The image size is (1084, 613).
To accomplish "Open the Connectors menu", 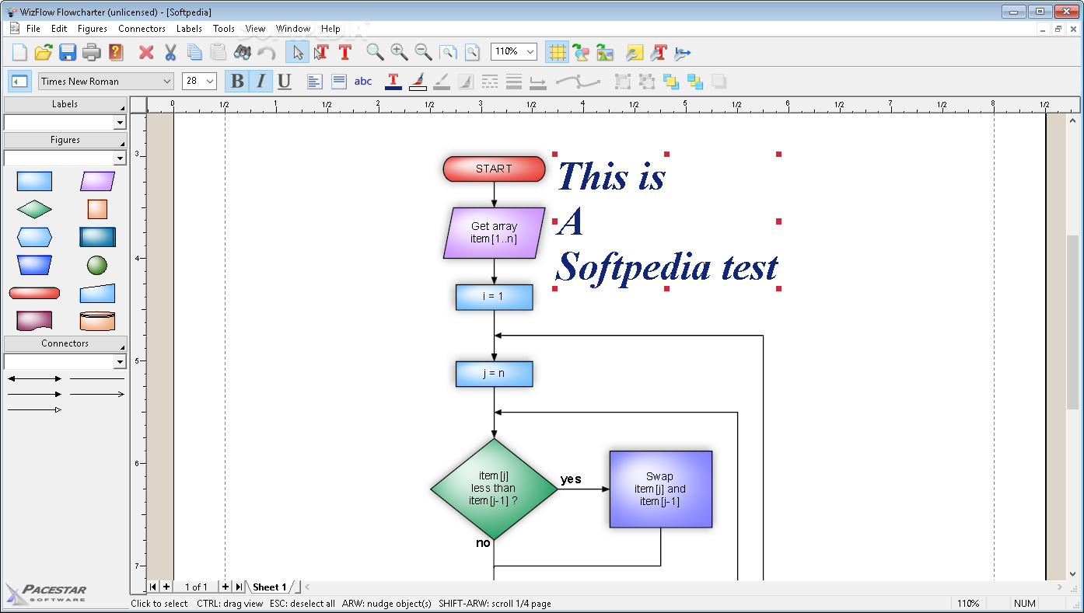I will coord(142,29).
